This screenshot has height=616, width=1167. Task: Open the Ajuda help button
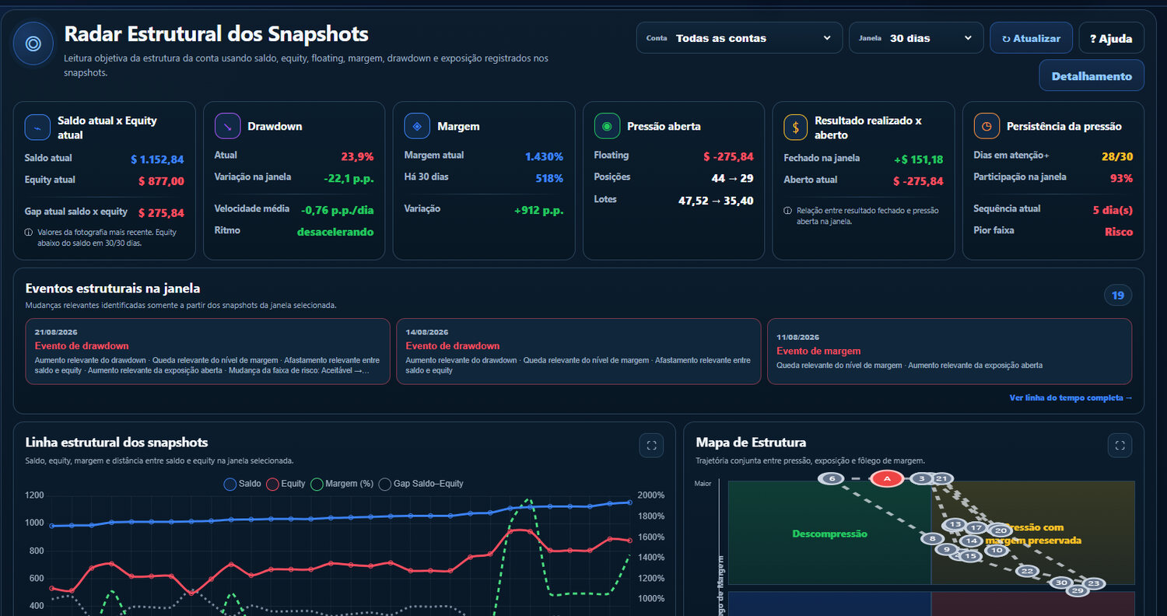point(1111,38)
